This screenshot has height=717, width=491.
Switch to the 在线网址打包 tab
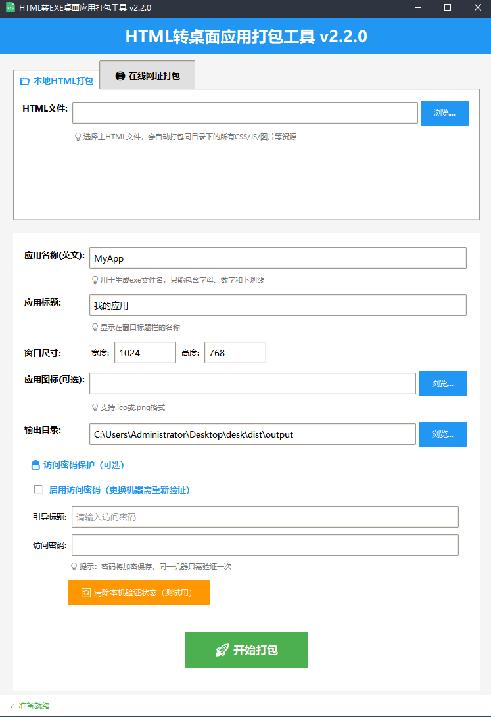coord(147,76)
